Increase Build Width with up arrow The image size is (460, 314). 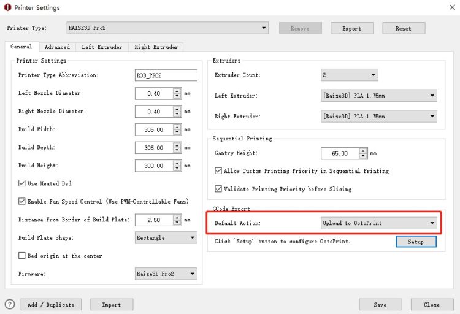click(x=177, y=127)
